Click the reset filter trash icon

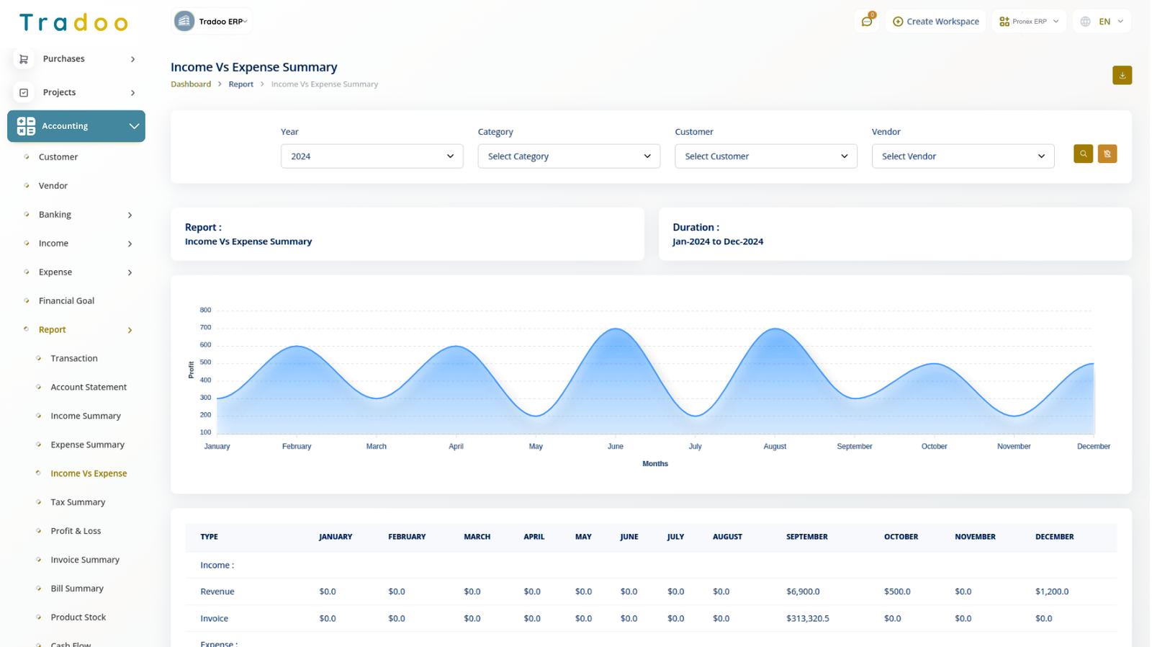click(1107, 154)
